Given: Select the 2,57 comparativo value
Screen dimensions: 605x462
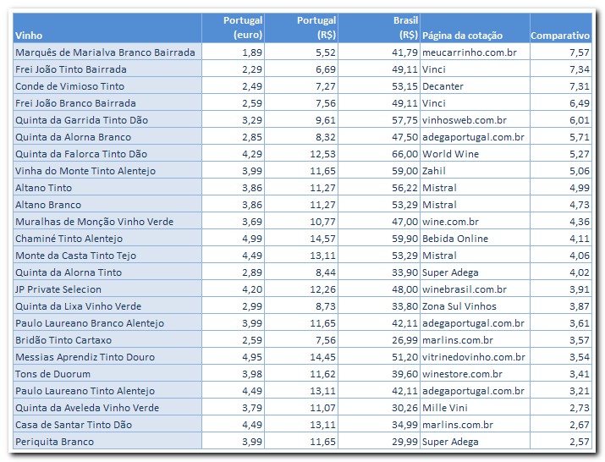Looking at the screenshot, I should 561,441.
